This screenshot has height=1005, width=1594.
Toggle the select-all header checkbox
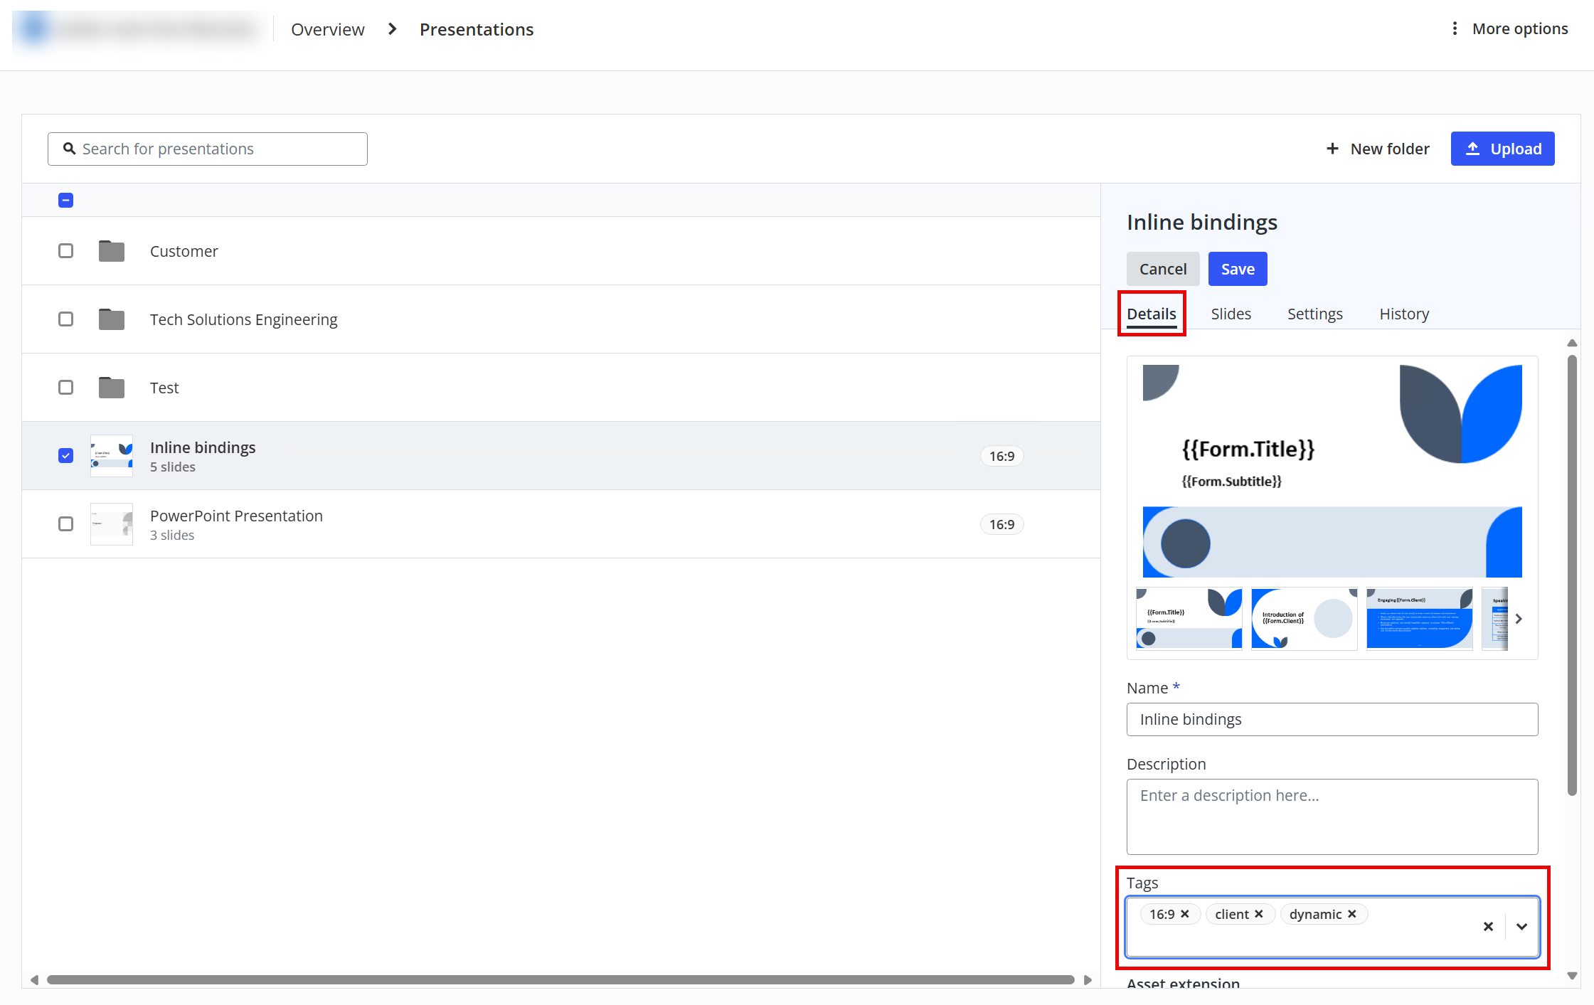(65, 200)
